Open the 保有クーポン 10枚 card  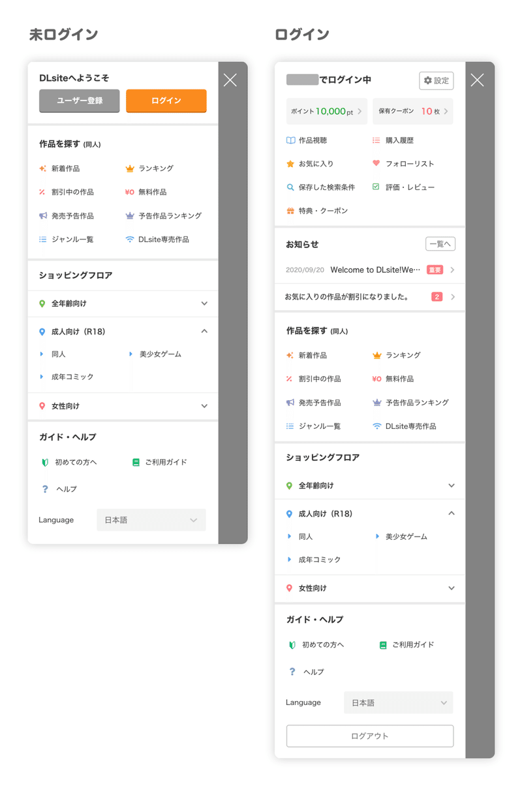click(413, 112)
